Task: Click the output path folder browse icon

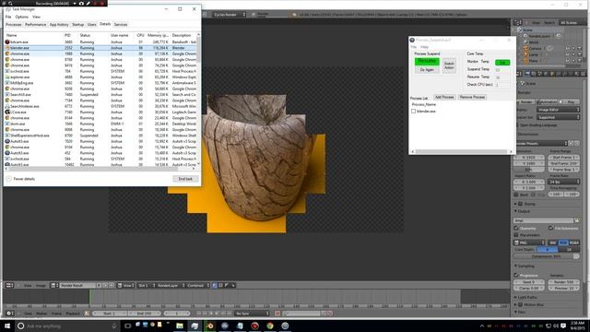Action: [576, 220]
